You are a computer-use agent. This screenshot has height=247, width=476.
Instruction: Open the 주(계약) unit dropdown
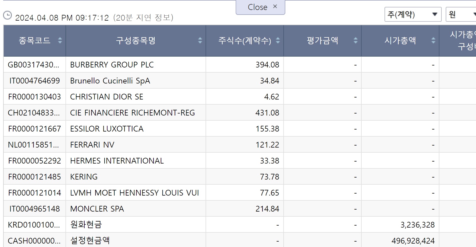click(x=413, y=14)
